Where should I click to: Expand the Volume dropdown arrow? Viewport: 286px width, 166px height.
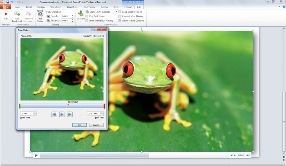pyautogui.click(x=80, y=21)
